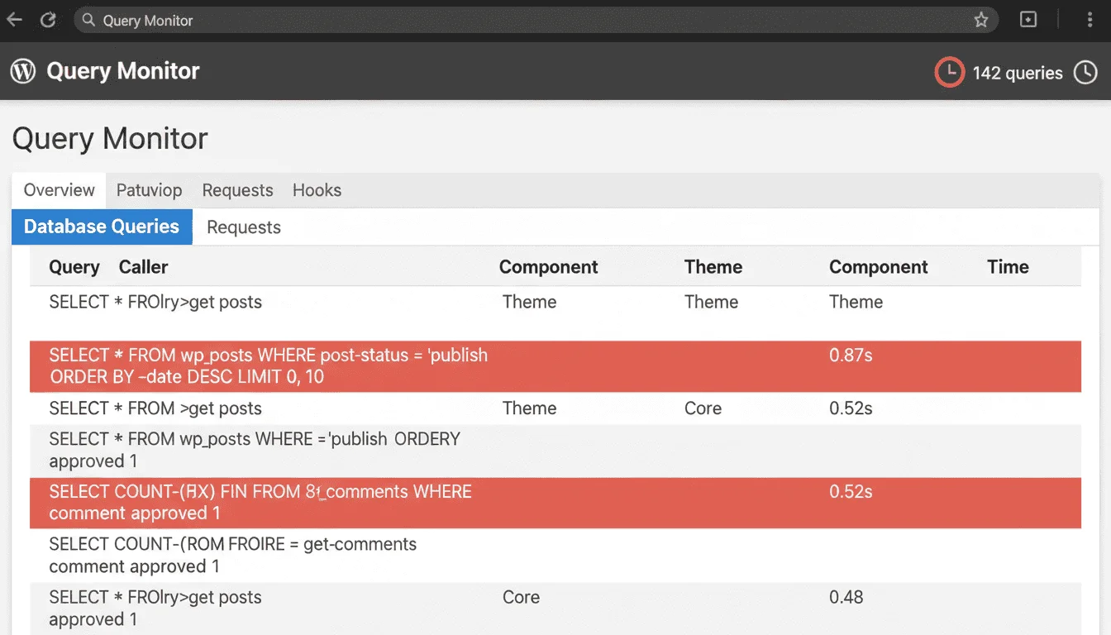Select the red wp_posts post-status query row
1111x635 pixels.
[555, 366]
